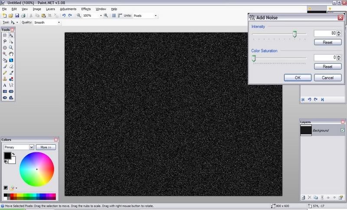
Task: Click Cancel in Add Noise dialog
Action: point(328,78)
